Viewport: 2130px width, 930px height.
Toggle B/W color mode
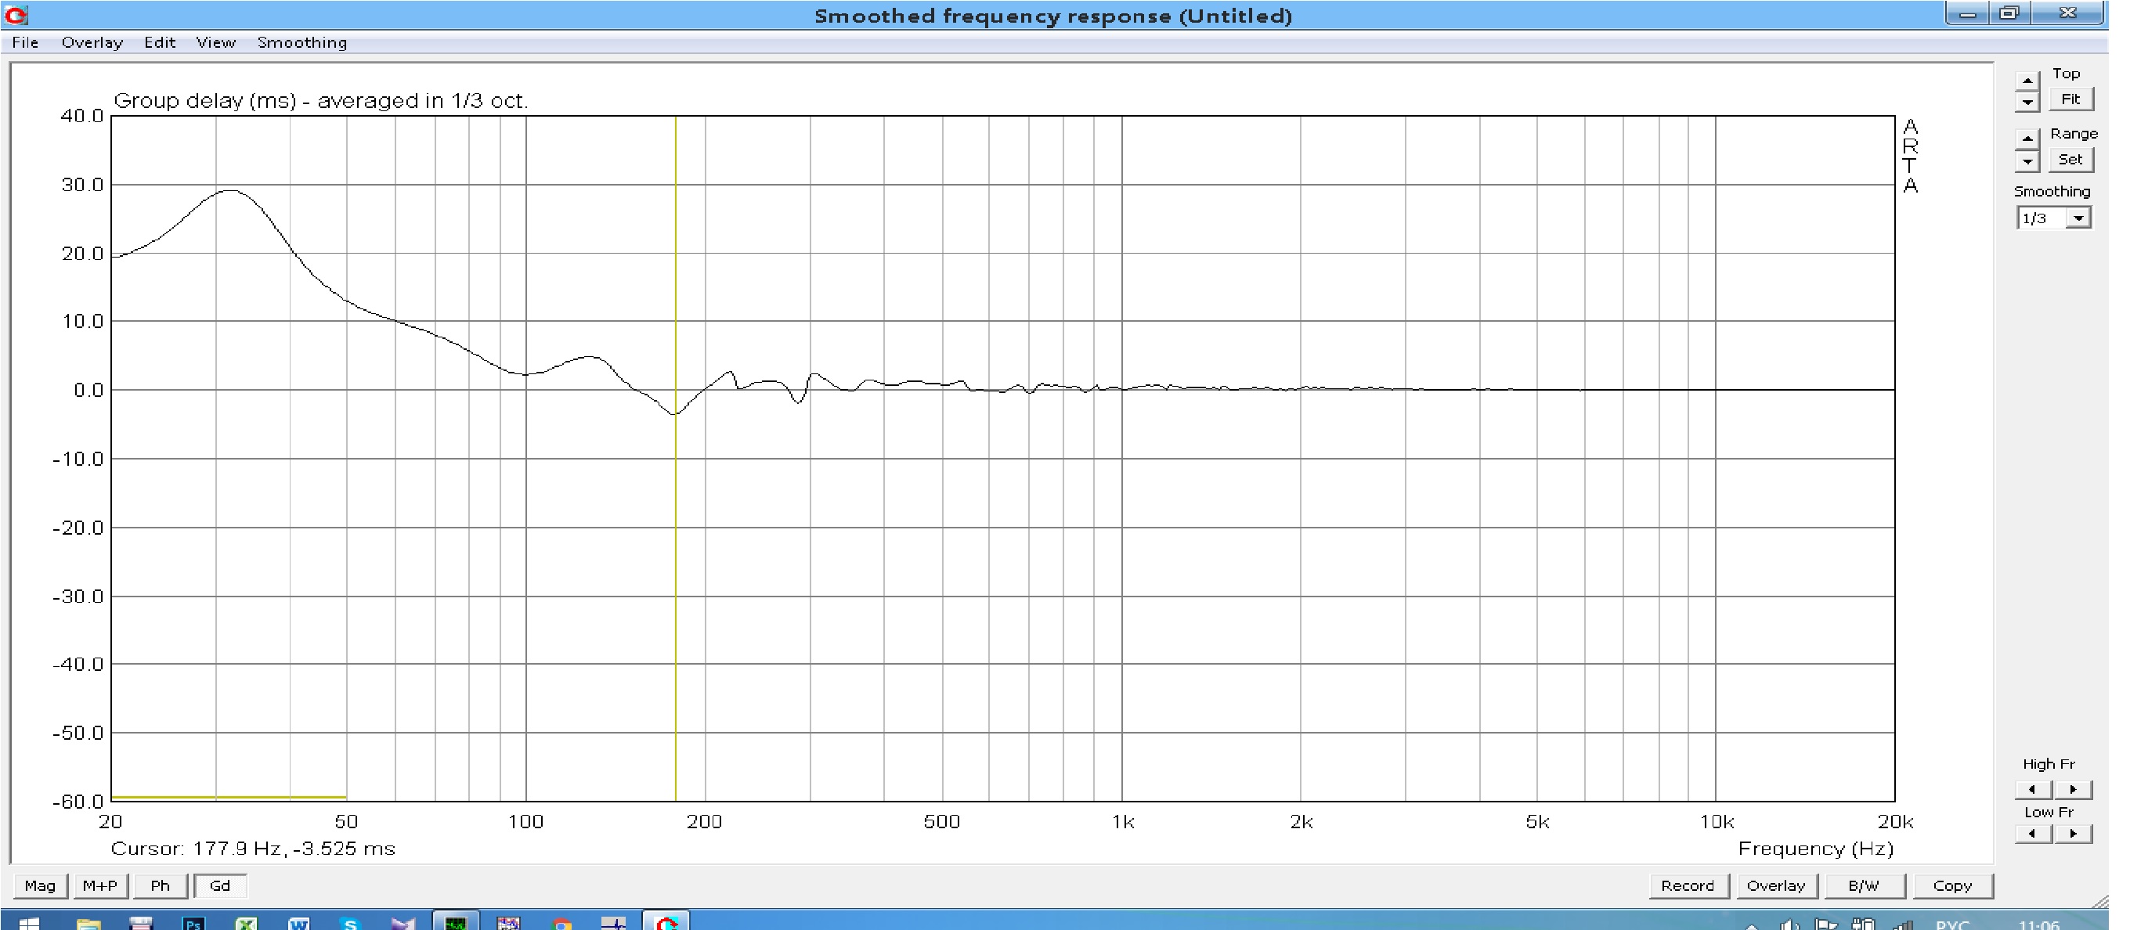[x=1864, y=885]
